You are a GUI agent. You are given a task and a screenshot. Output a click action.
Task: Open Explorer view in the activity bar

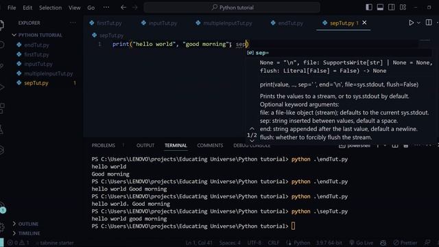point(1,25)
